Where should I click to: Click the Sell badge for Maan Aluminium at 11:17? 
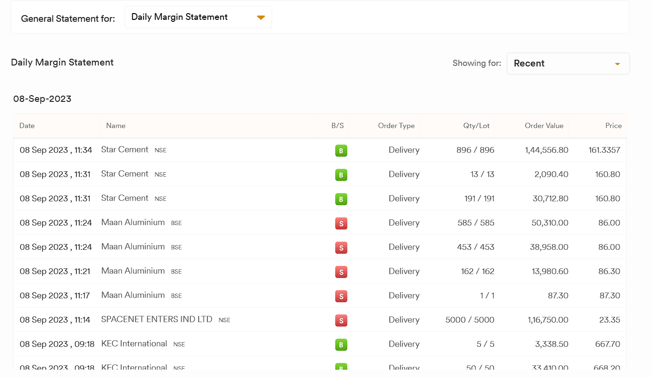341,296
